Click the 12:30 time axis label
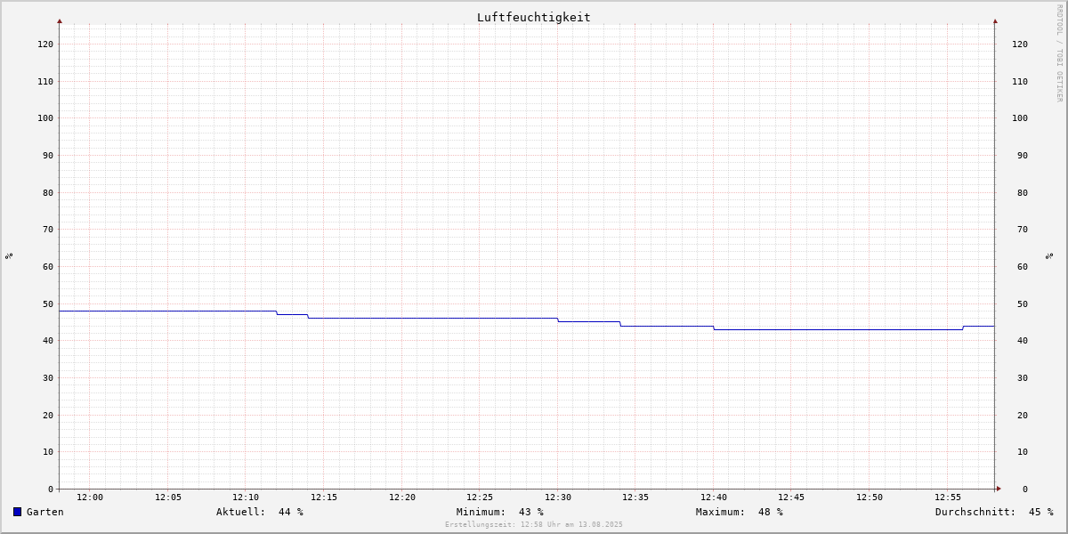1068x534 pixels. pos(558,498)
